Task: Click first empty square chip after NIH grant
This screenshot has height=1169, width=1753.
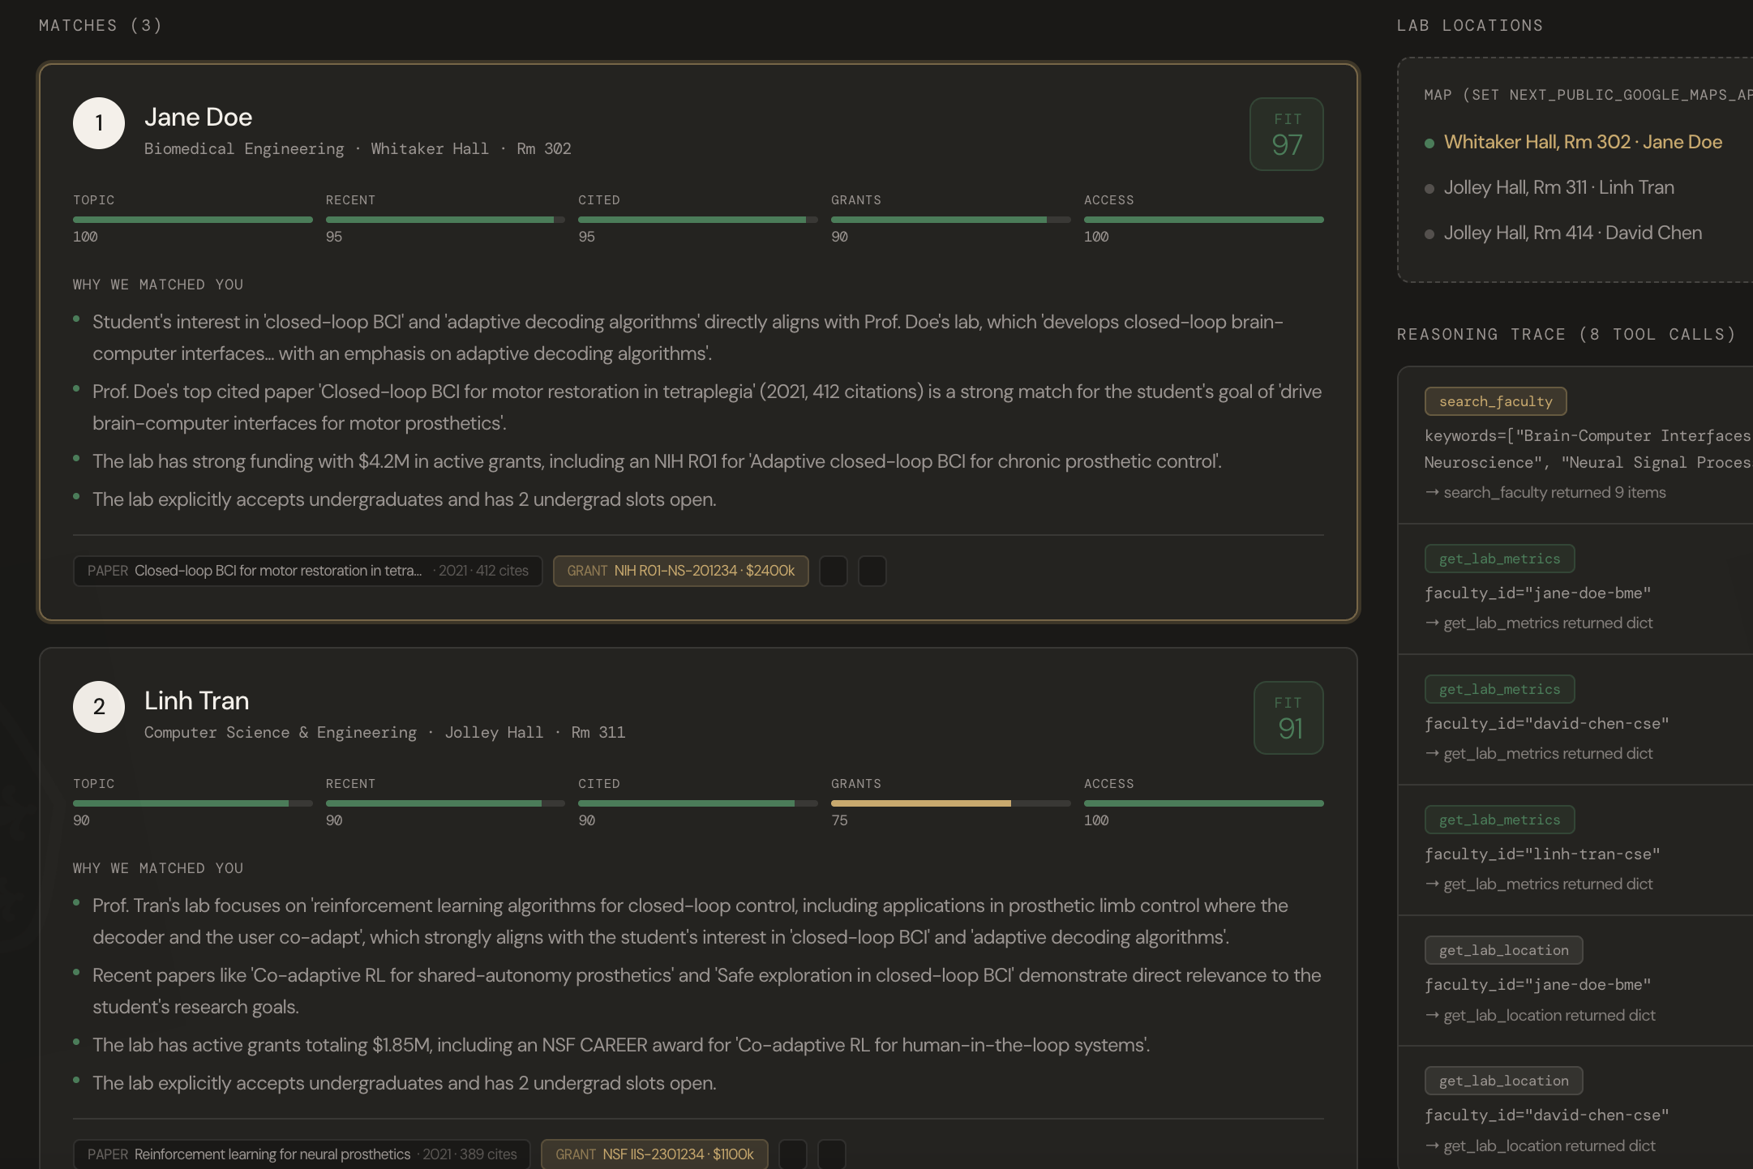Action: click(x=834, y=571)
